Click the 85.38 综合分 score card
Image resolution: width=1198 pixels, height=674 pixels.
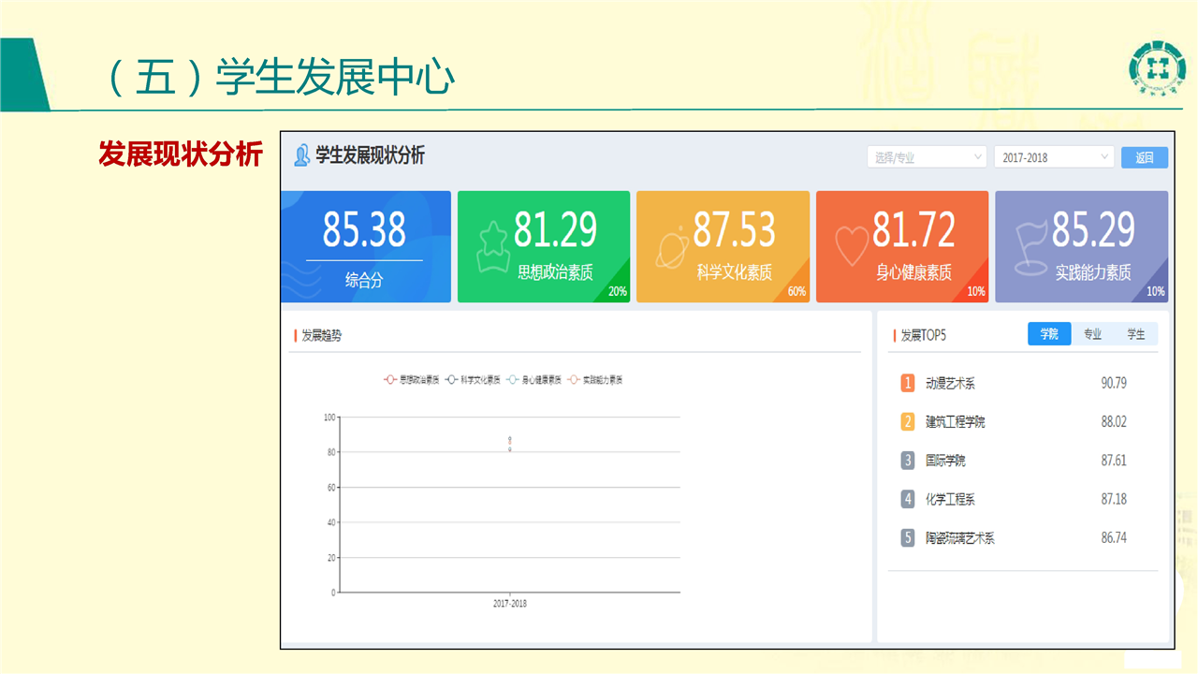coord(365,247)
